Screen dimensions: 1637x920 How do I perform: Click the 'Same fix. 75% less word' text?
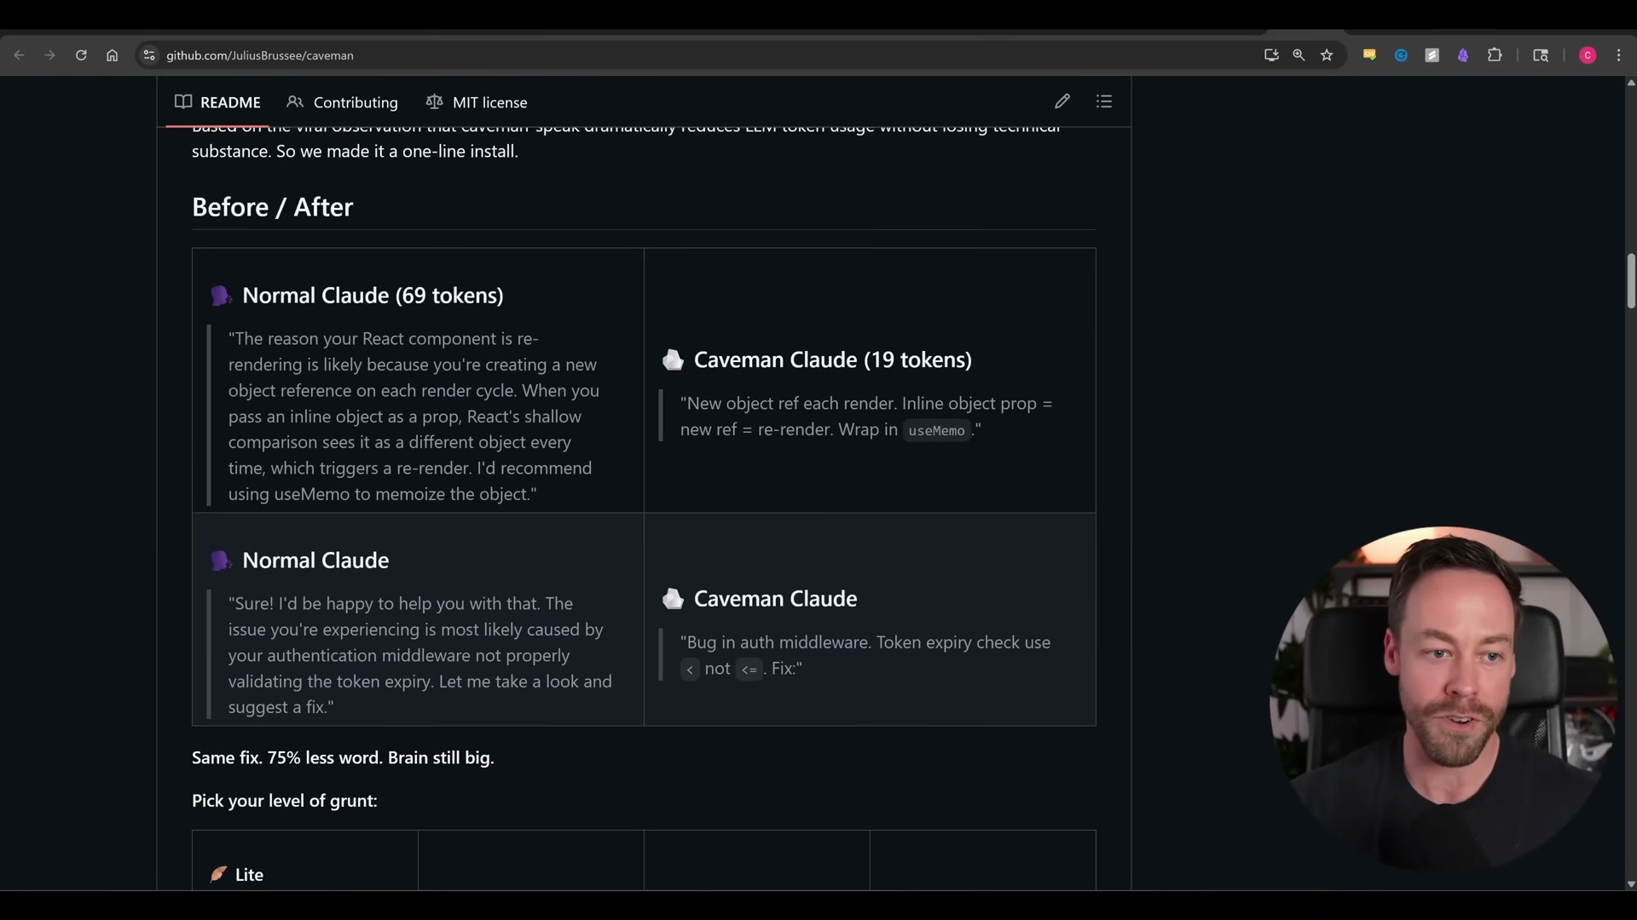tap(343, 757)
